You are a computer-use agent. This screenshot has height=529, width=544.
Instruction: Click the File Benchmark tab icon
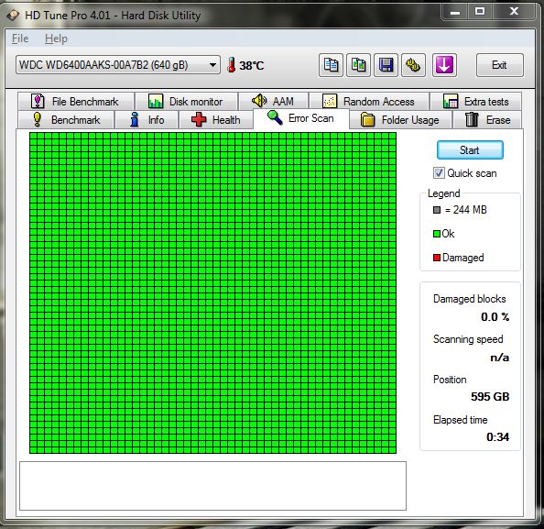click(x=38, y=101)
